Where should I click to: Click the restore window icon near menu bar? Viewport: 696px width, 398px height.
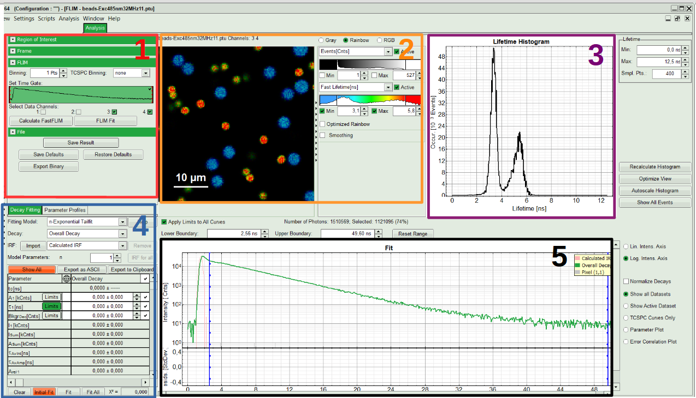(677, 19)
